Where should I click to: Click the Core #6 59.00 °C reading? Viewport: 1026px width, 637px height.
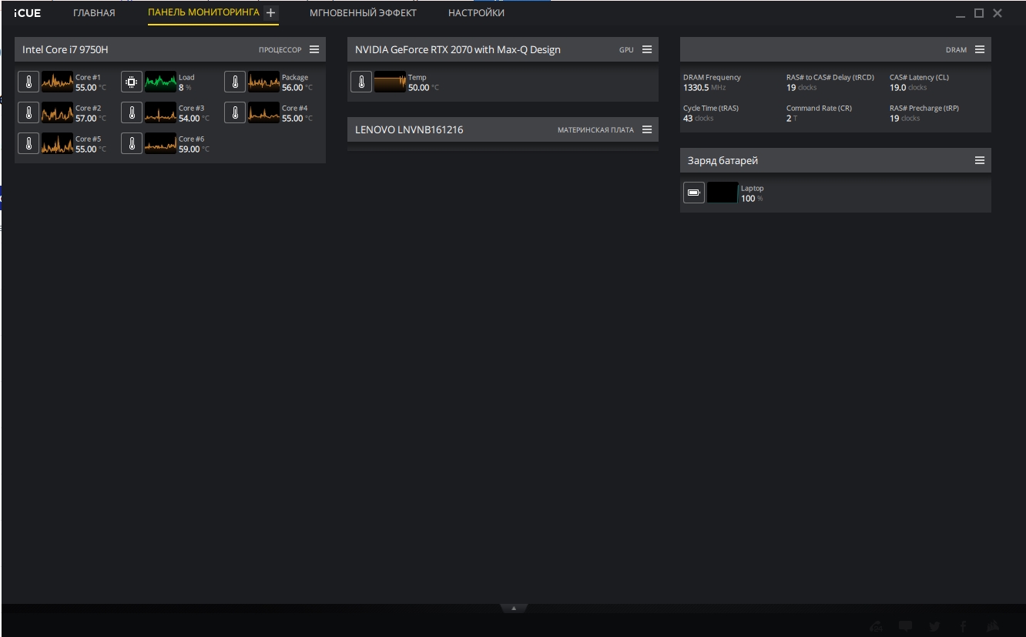[x=194, y=149]
